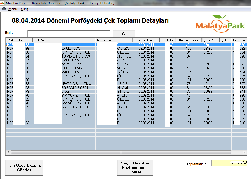Screen dimensions: 251x179
Task: Sort by the Şube Ko... column header
Action: [x=211, y=40]
